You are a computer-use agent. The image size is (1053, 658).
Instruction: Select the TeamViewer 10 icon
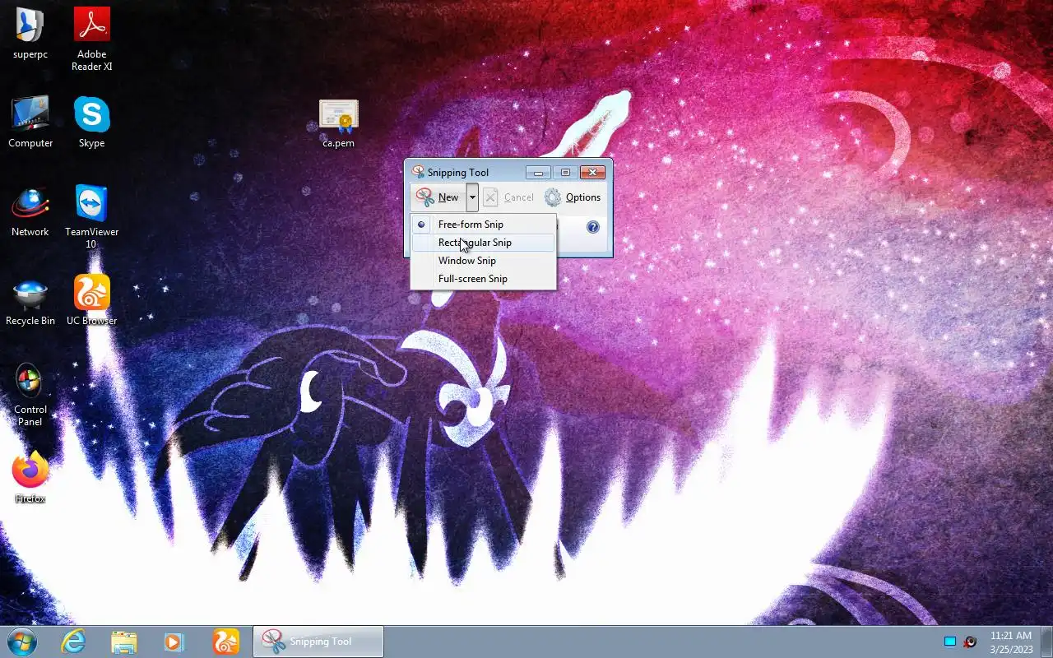pos(92,216)
